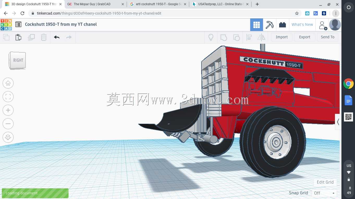
Task: Bookmark this page star icon
Action: (297, 13)
